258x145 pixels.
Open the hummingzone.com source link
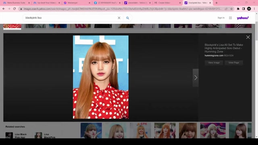(x=214, y=56)
